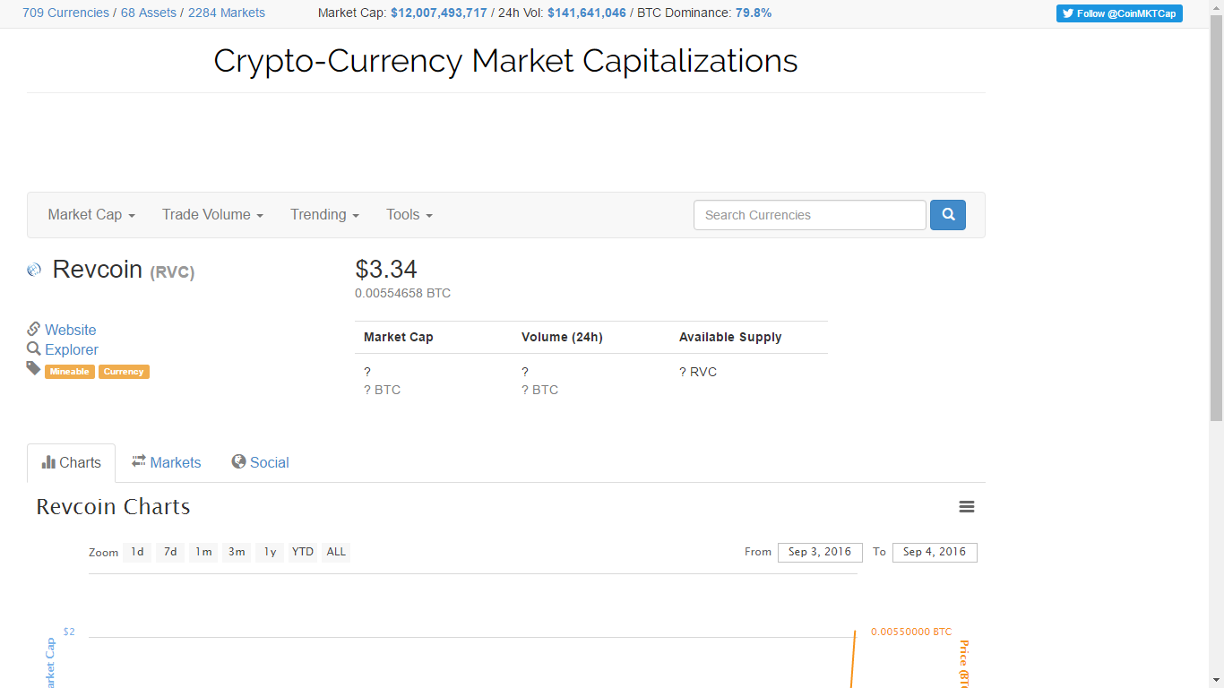Expand the Trending dropdown menu
This screenshot has width=1224, height=688.
(x=324, y=215)
